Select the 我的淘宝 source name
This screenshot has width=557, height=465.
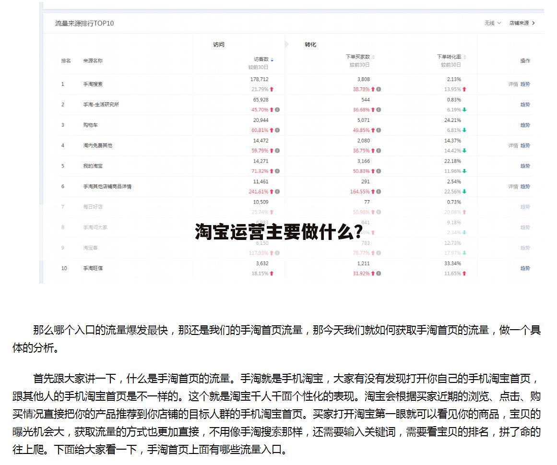(93, 166)
